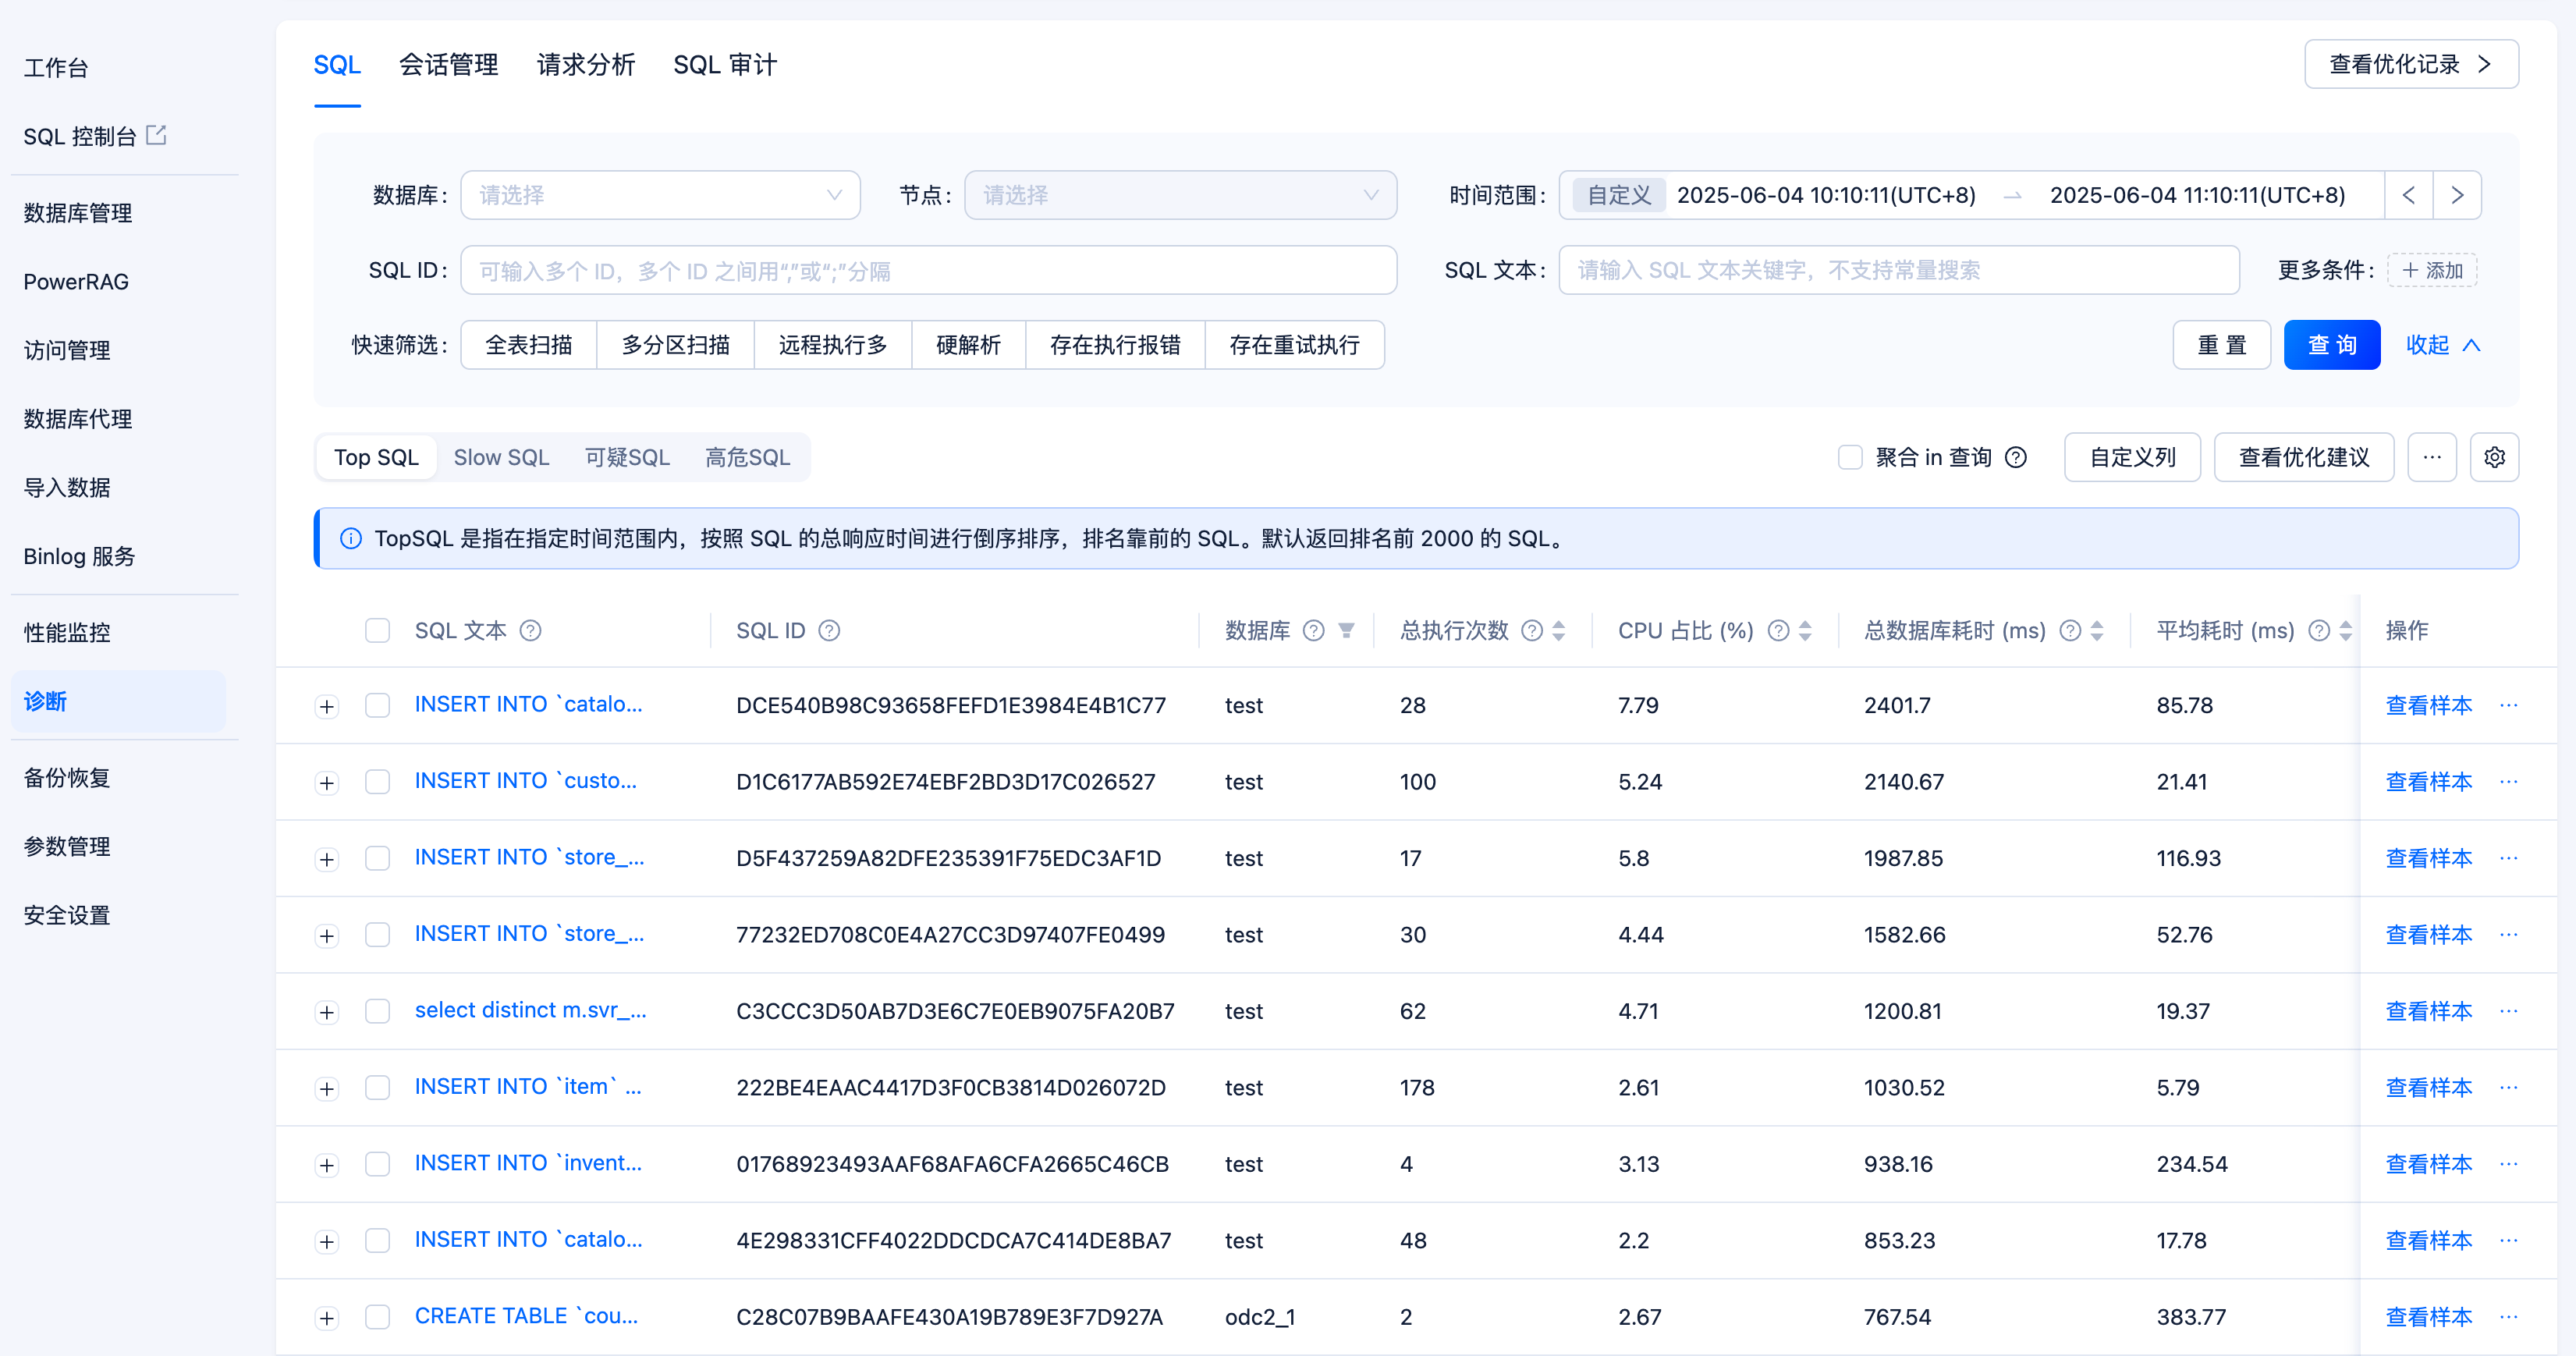The height and width of the screenshot is (1356, 2576).
Task: Expand the first INSERT INTO catalo row
Action: pos(326,706)
